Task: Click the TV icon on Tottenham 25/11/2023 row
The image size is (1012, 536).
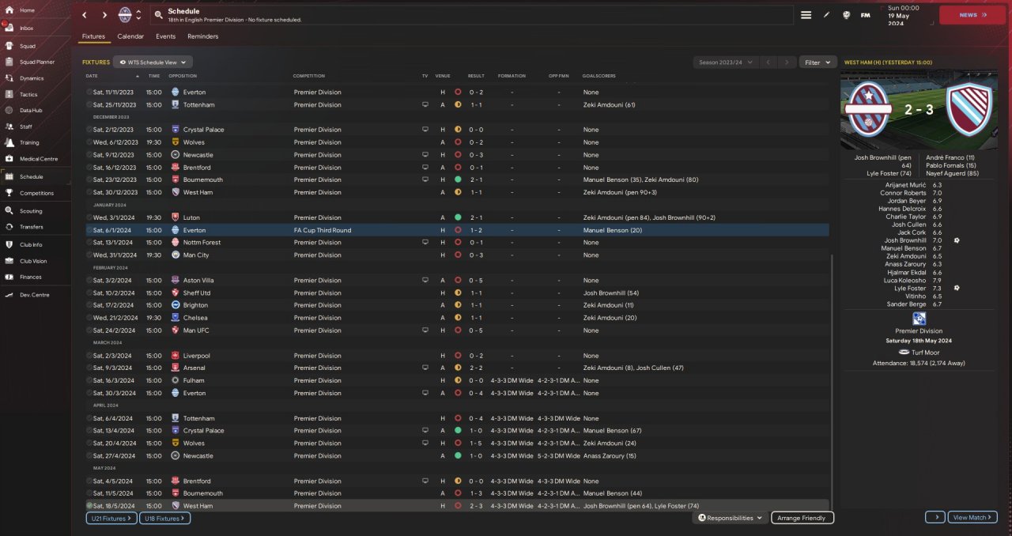Action: (x=425, y=104)
